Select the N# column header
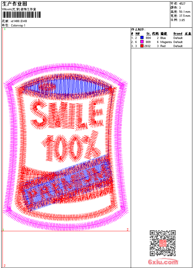Image resolution: width=193 pixels, height=268 pixels. point(137,34)
